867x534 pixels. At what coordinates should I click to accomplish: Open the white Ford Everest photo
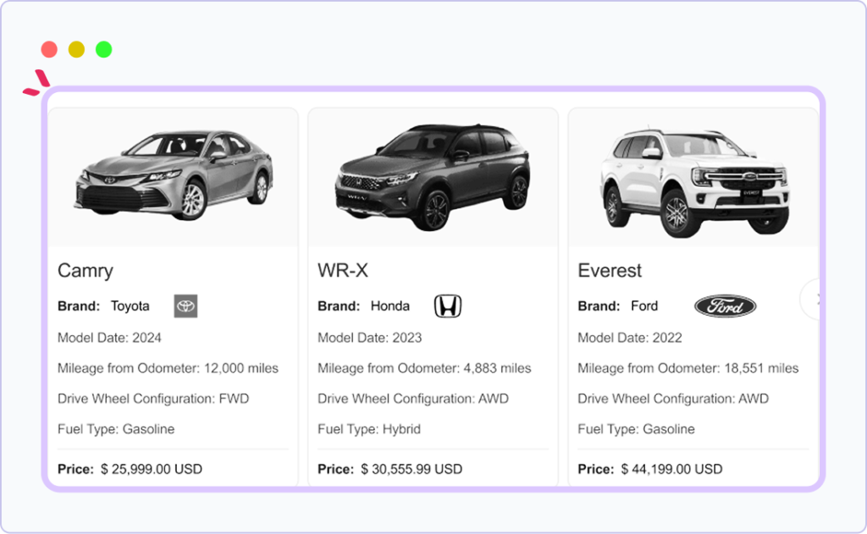tap(693, 178)
